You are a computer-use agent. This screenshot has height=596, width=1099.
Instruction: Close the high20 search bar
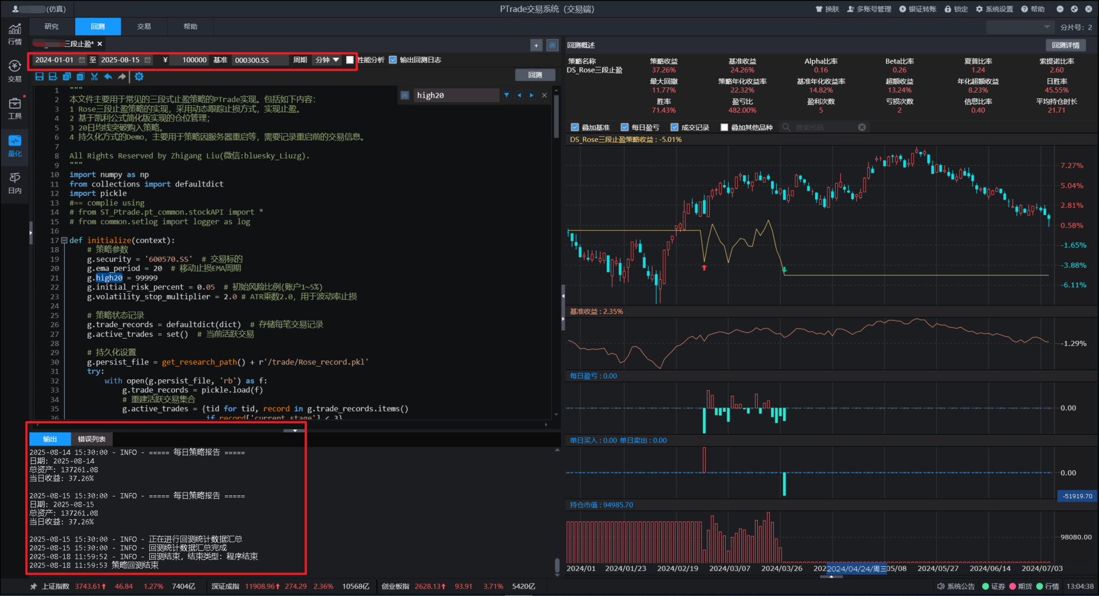(x=544, y=96)
